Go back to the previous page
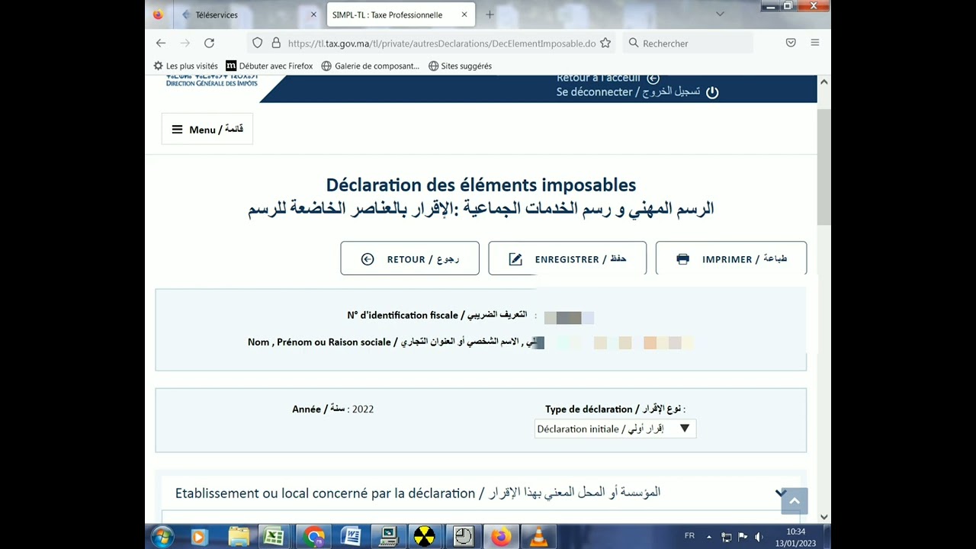 pyautogui.click(x=161, y=43)
